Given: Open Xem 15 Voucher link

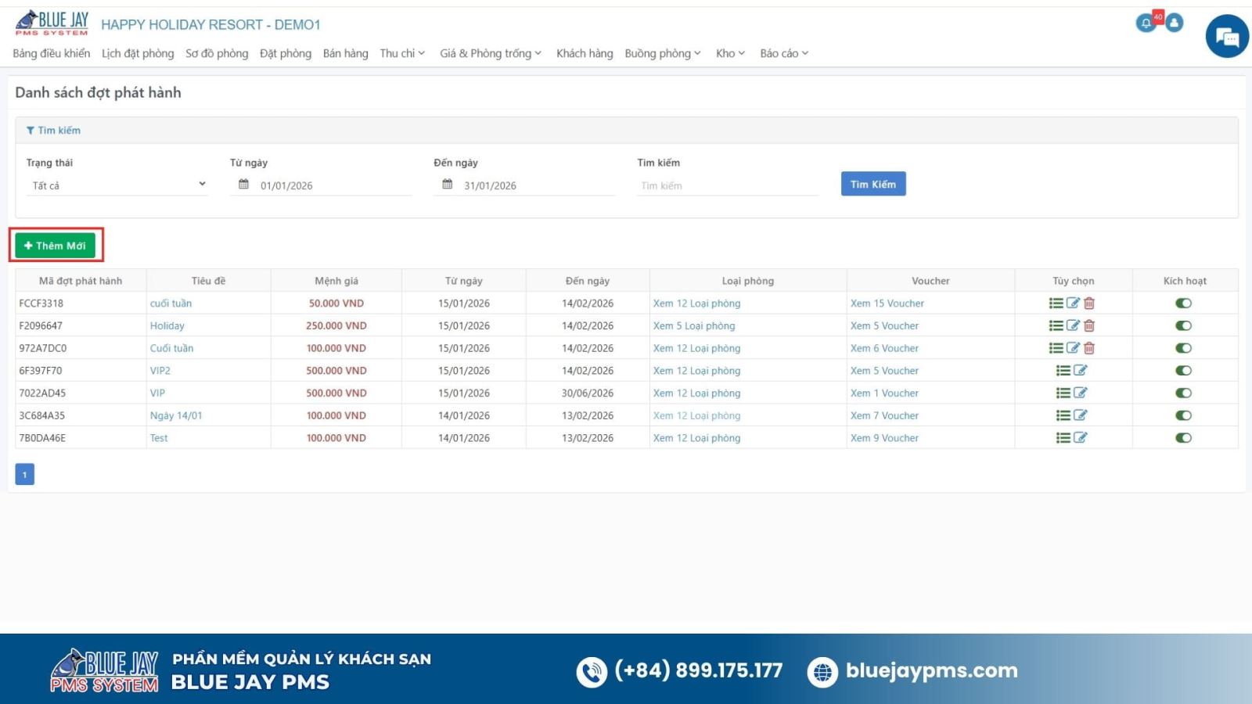Looking at the screenshot, I should pyautogui.click(x=887, y=304).
